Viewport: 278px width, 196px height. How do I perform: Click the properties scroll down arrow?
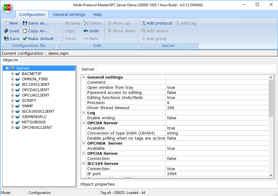pyautogui.click(x=271, y=175)
